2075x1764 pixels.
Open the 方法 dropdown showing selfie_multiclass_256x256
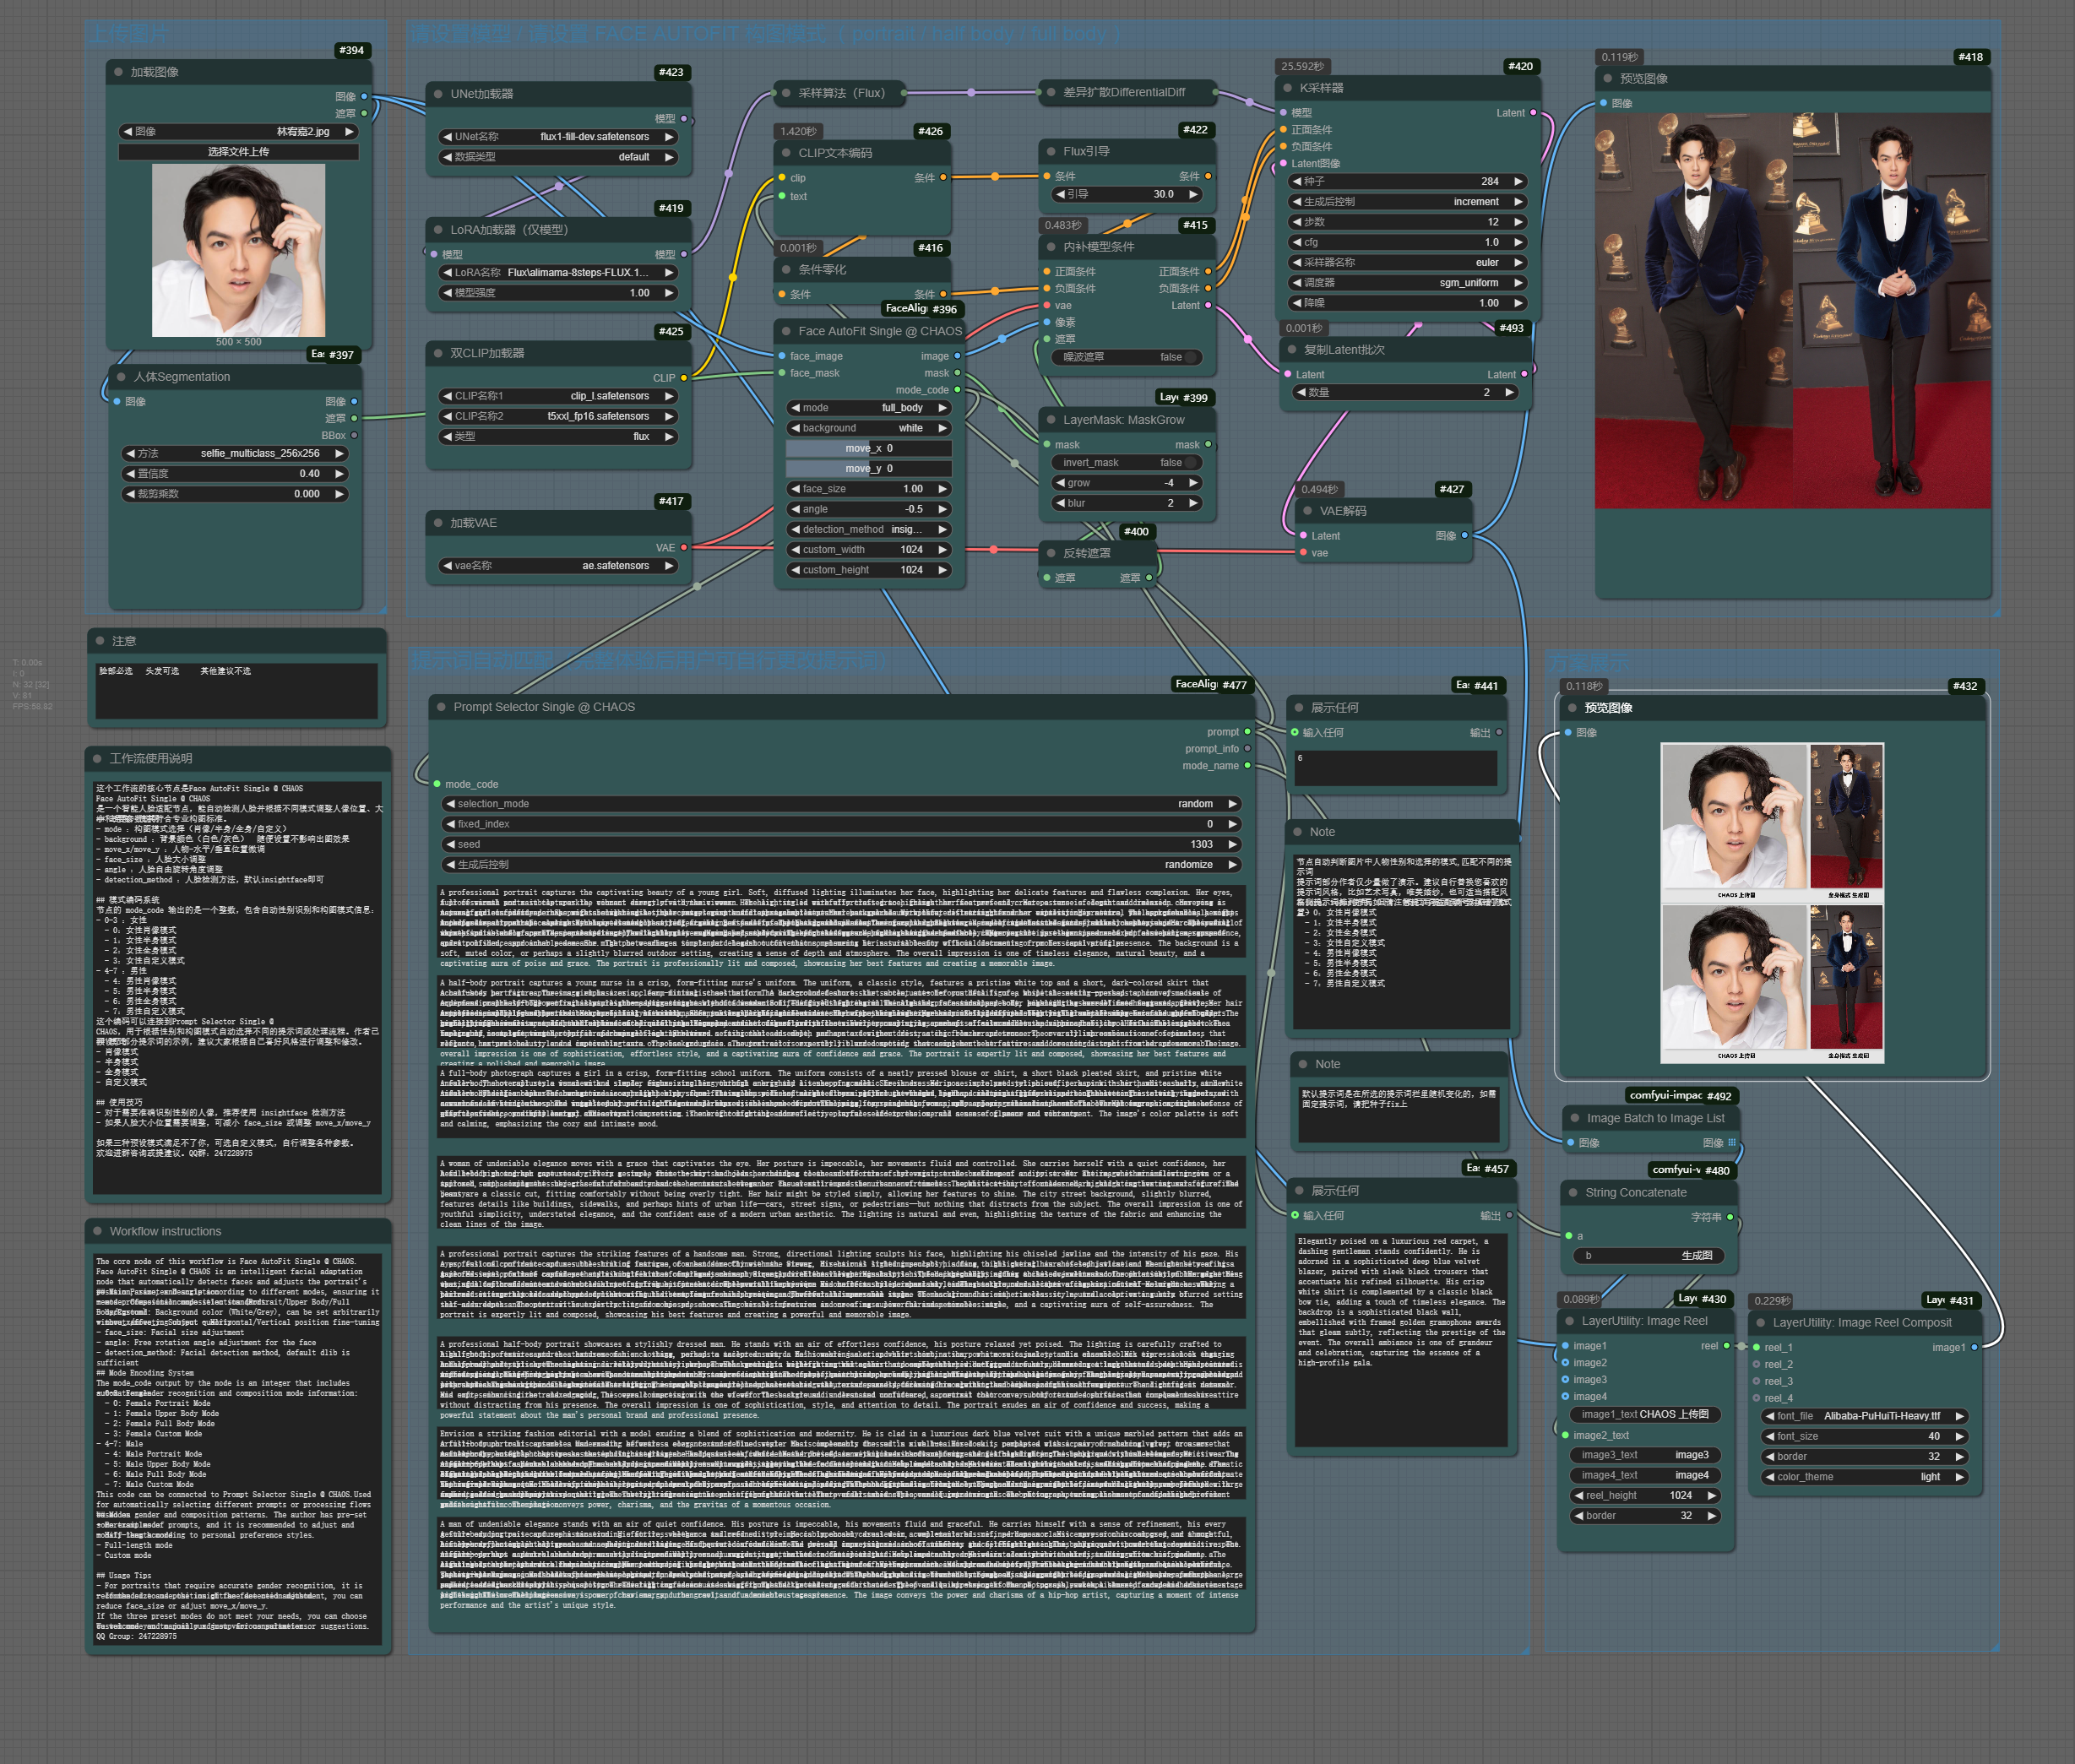[x=235, y=454]
